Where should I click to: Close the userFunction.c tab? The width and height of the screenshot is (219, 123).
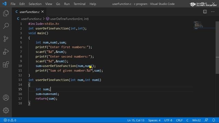coord(42,12)
